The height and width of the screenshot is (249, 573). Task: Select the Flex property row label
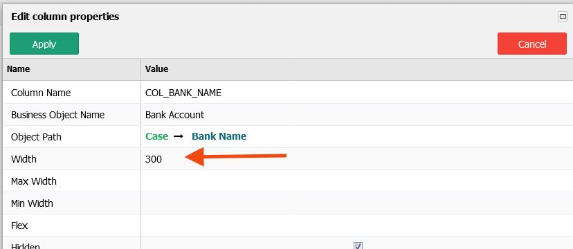click(x=19, y=225)
